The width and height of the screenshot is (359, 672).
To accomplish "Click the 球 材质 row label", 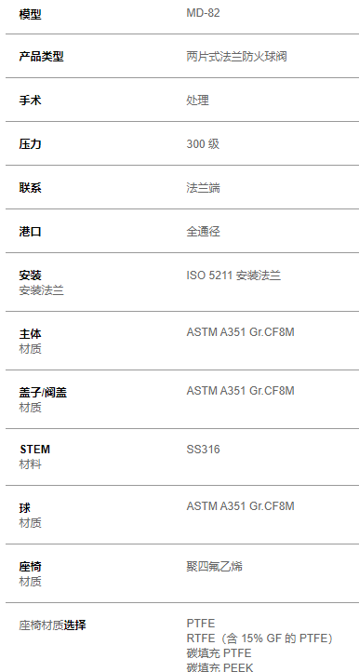I will point(31,515).
